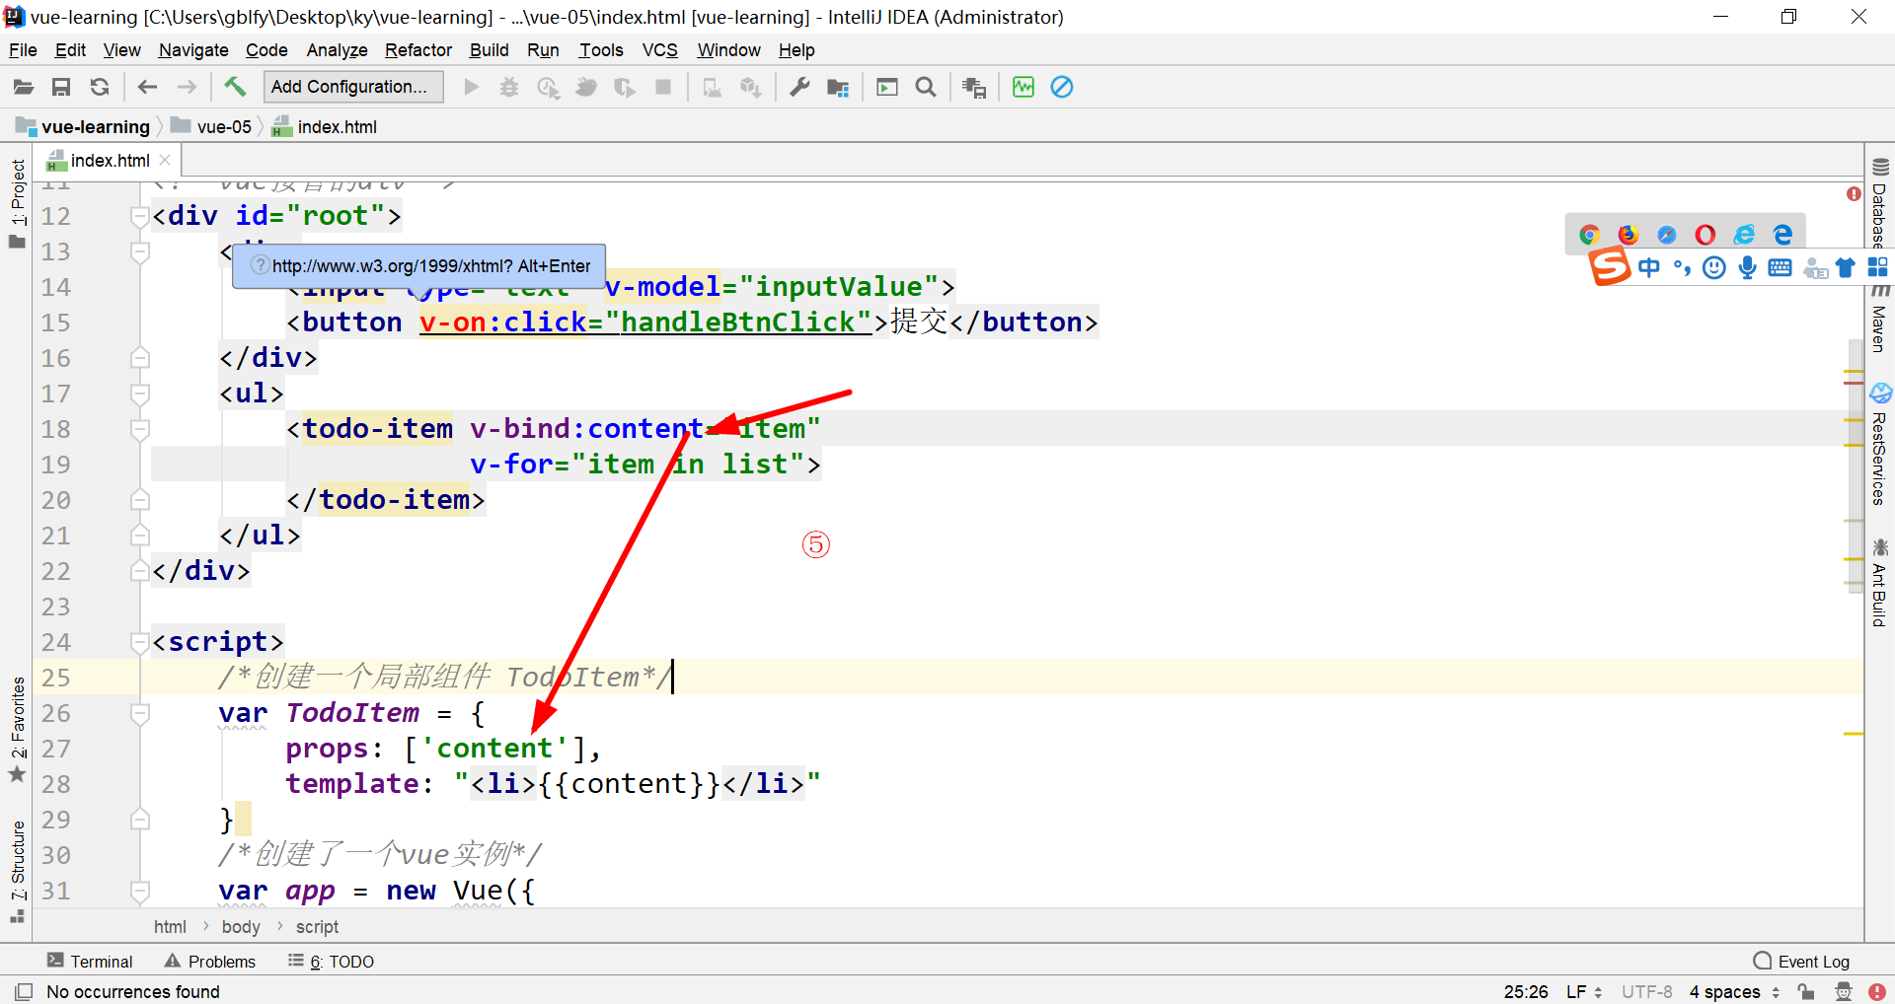Screen dimensions: 1895x1004
Task: Toggle tool window bars in bottom-left corner
Action: pos(24,991)
